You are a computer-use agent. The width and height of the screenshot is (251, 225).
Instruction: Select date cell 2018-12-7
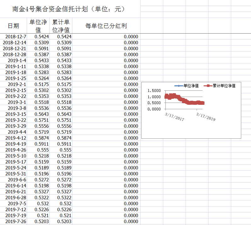click(x=14, y=37)
